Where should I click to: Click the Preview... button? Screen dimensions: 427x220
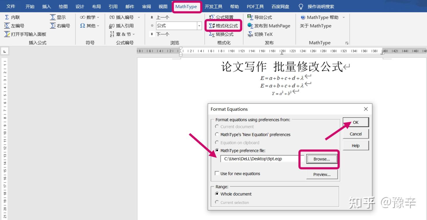click(322, 174)
